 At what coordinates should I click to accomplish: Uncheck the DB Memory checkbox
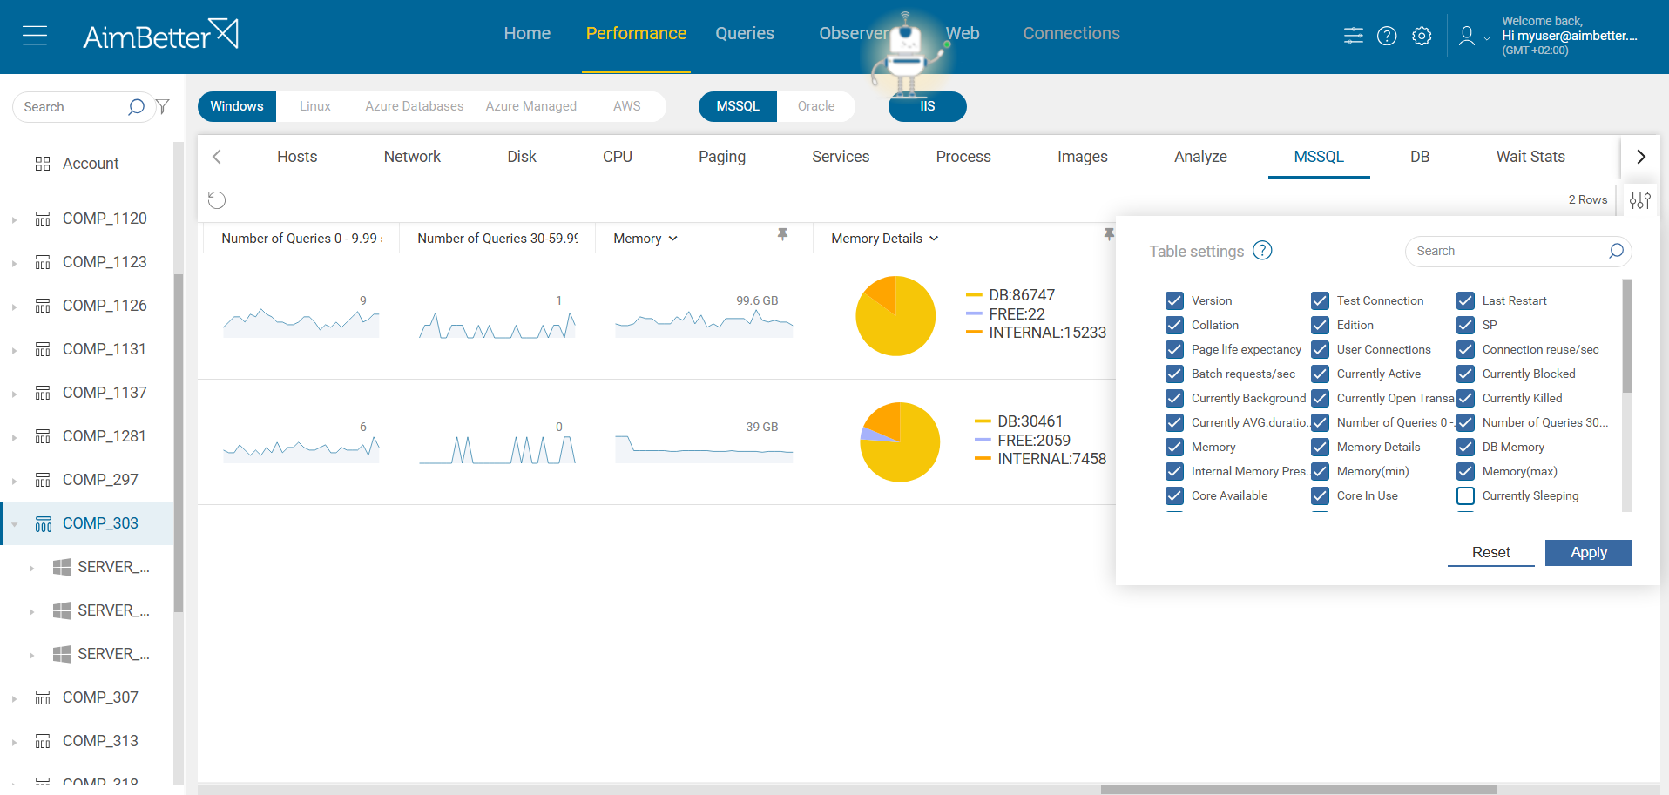tap(1465, 447)
